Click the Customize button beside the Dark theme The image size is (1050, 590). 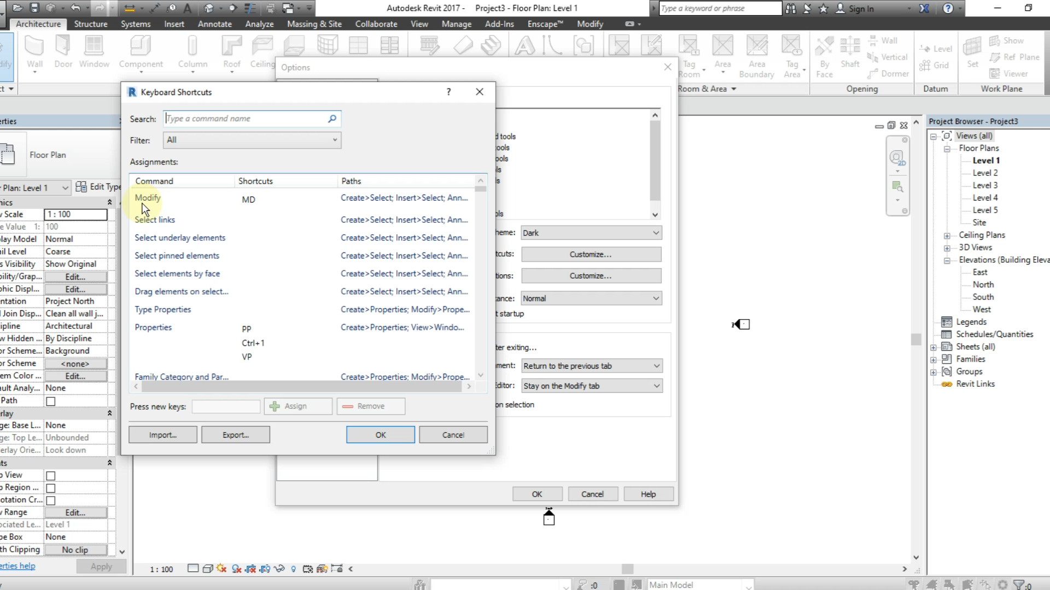tap(591, 255)
